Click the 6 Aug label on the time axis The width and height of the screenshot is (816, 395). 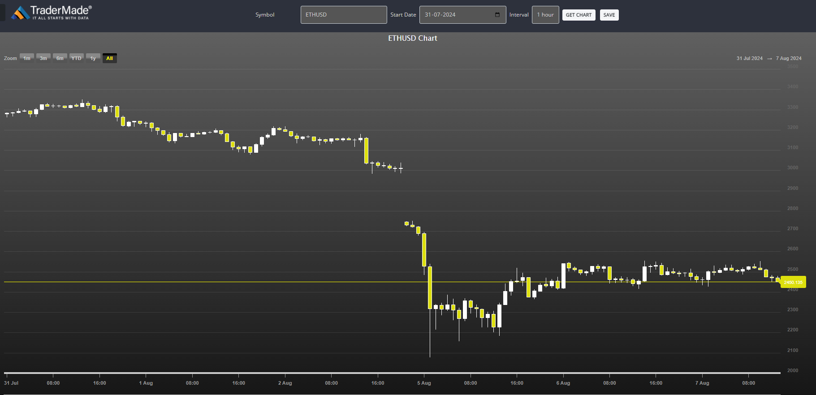tap(563, 383)
